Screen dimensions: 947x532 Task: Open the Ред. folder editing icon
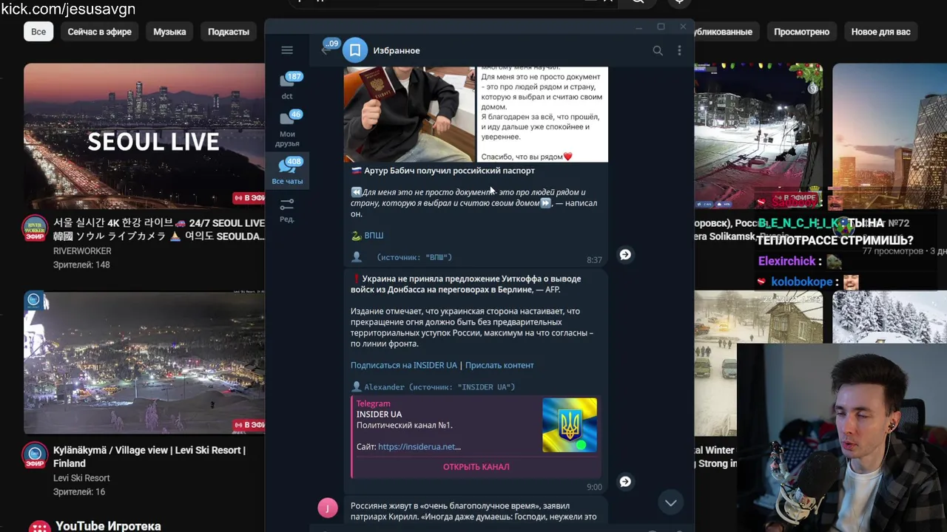[287, 210]
